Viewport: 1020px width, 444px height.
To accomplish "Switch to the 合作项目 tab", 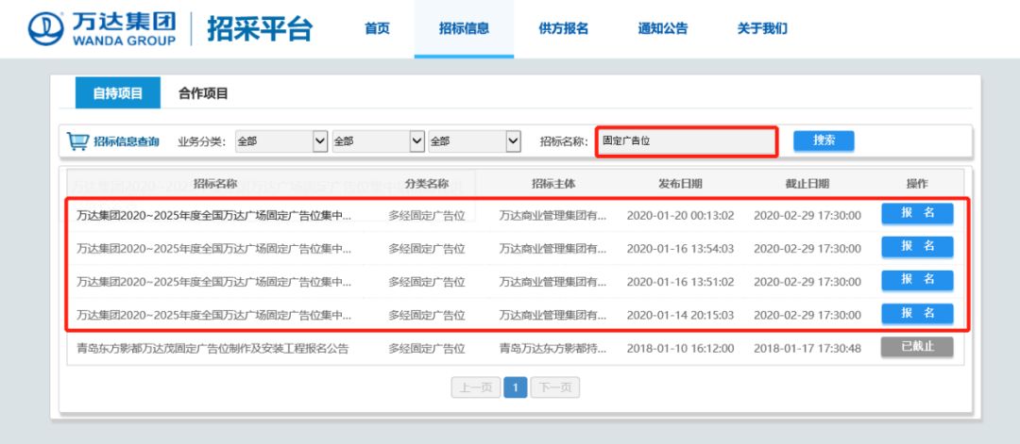I will (x=203, y=93).
